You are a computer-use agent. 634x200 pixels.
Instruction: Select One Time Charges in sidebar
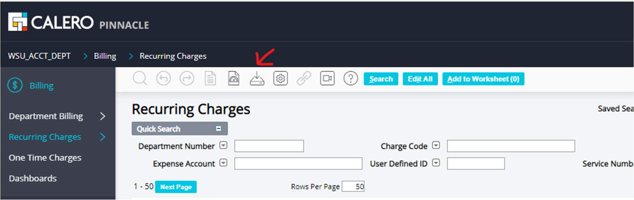point(45,158)
